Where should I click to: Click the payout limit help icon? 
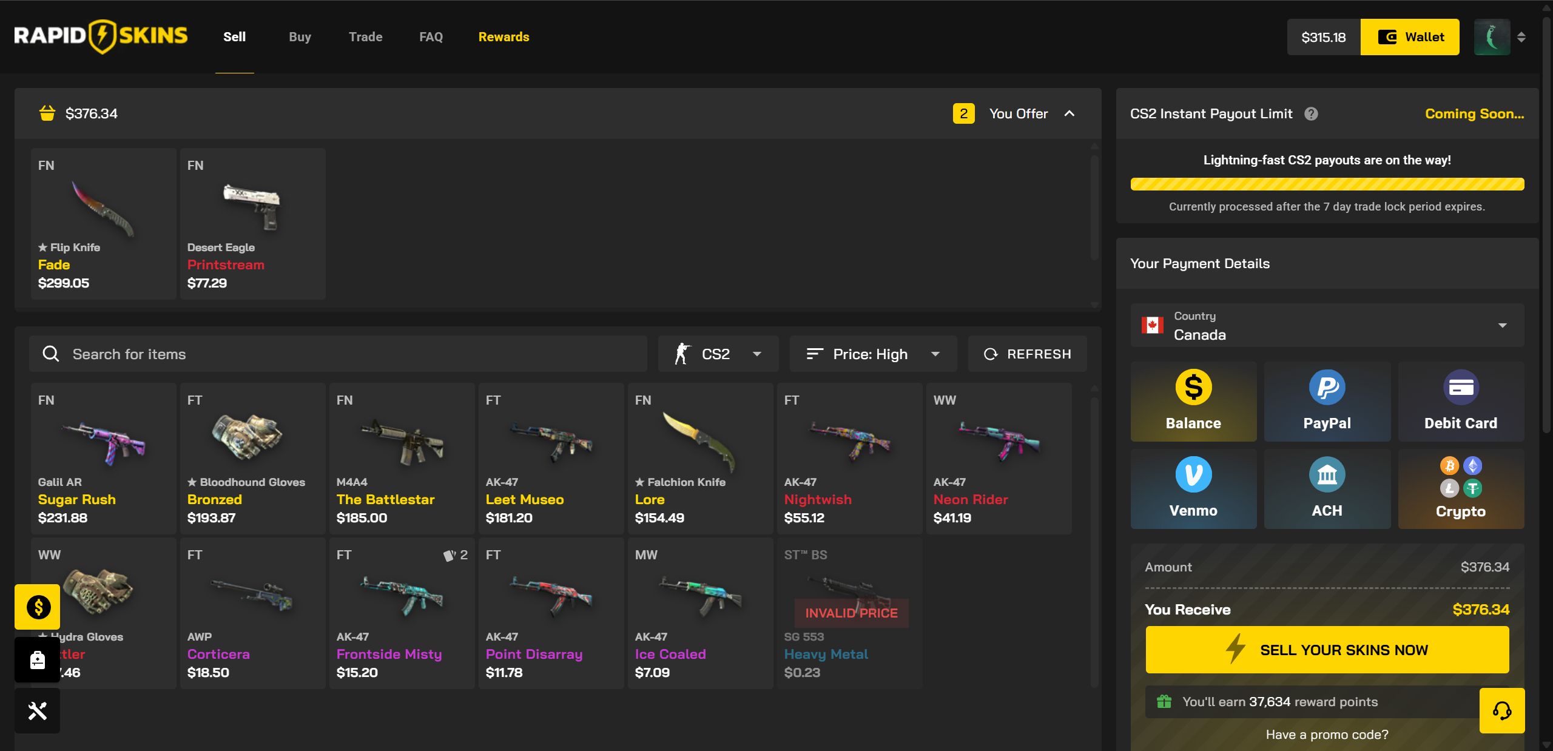point(1311,113)
